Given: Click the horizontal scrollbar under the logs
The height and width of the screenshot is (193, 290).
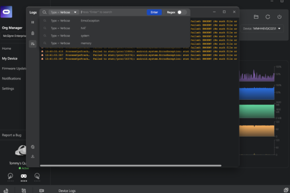Looking at the screenshot, I should pyautogui.click(x=130, y=165).
